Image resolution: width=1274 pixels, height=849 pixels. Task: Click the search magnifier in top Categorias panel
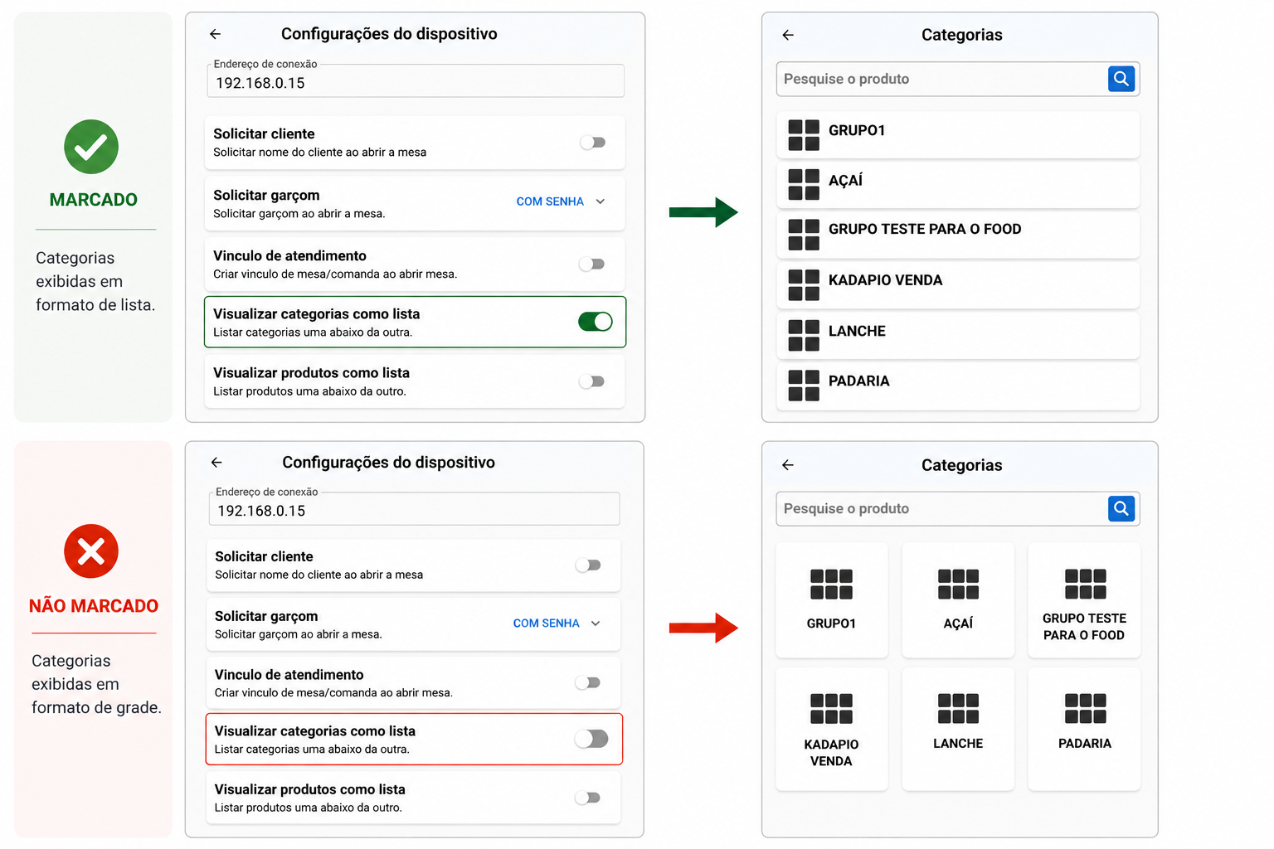pos(1121,79)
